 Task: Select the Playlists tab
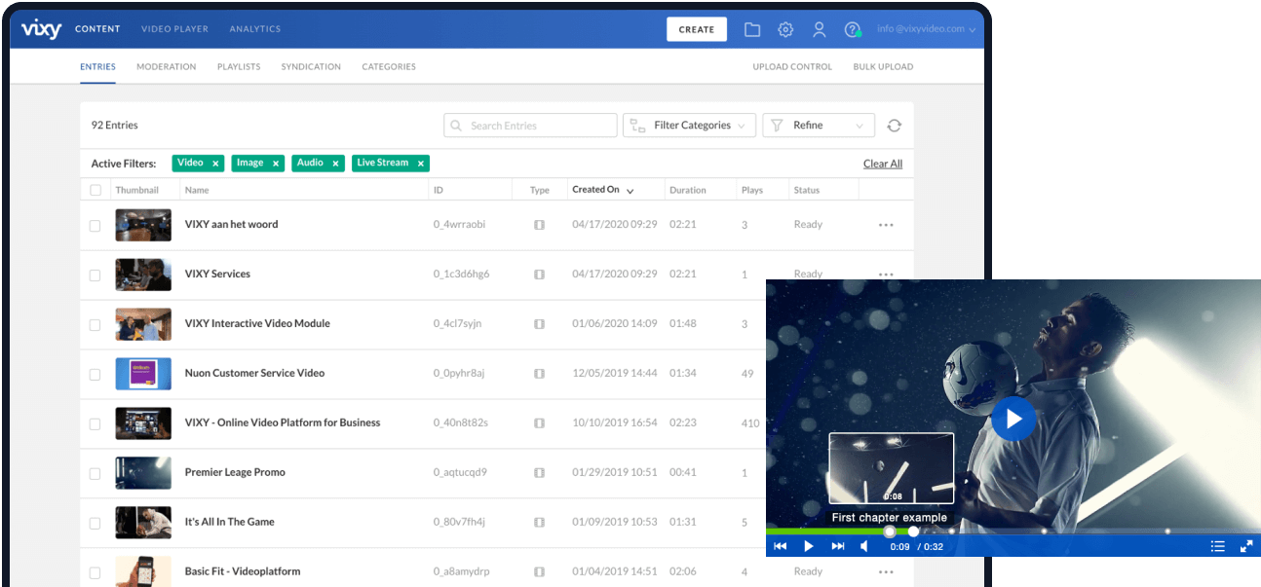tap(239, 67)
